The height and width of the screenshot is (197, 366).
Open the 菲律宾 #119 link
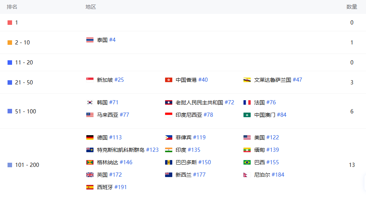click(190, 137)
